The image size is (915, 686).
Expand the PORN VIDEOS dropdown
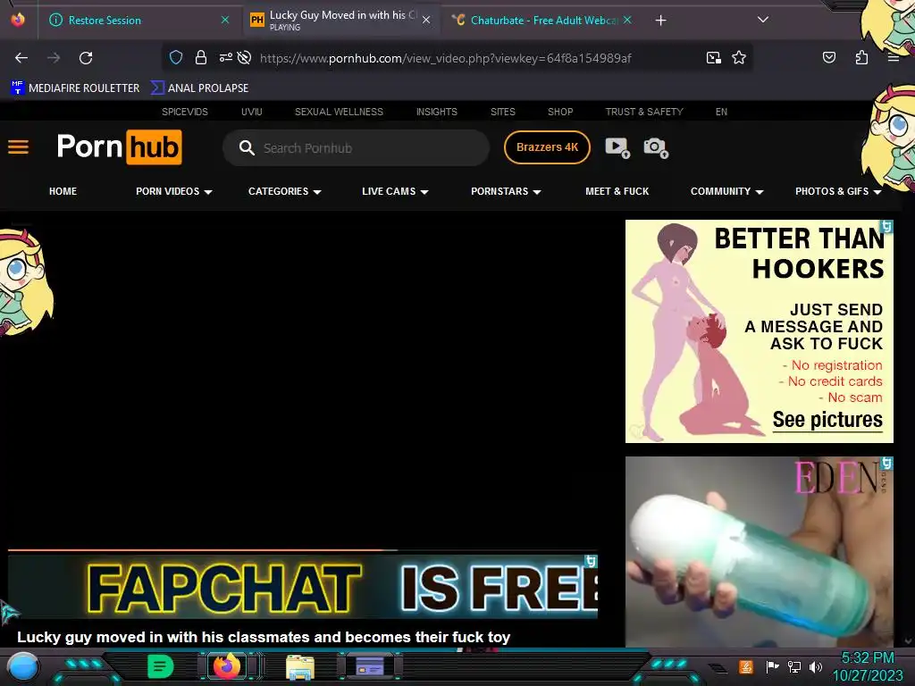pyautogui.click(x=174, y=191)
